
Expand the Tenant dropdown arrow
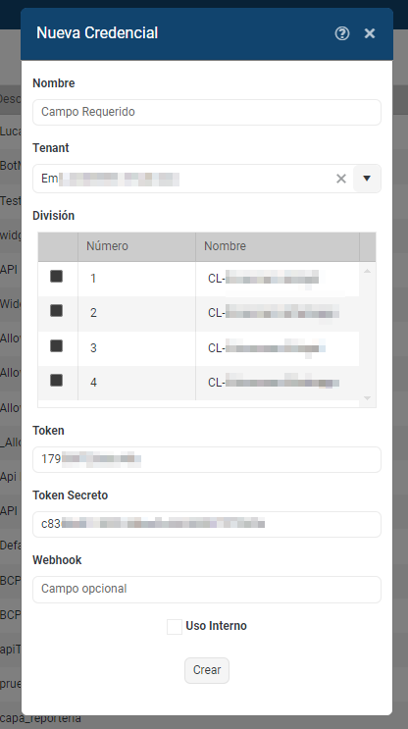367,179
